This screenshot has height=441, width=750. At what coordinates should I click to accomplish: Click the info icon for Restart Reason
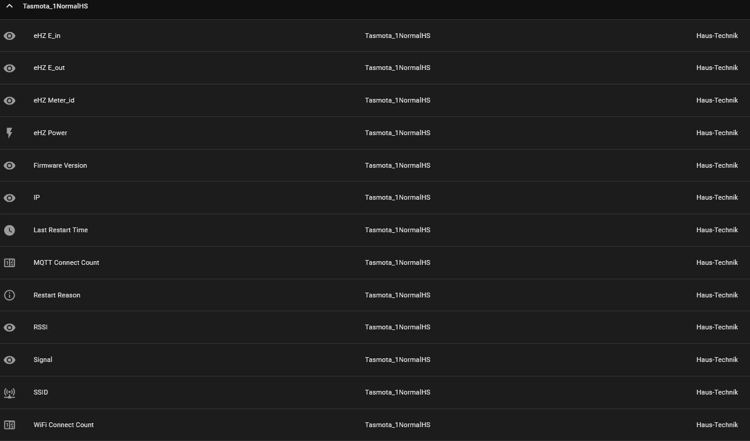[x=10, y=295]
